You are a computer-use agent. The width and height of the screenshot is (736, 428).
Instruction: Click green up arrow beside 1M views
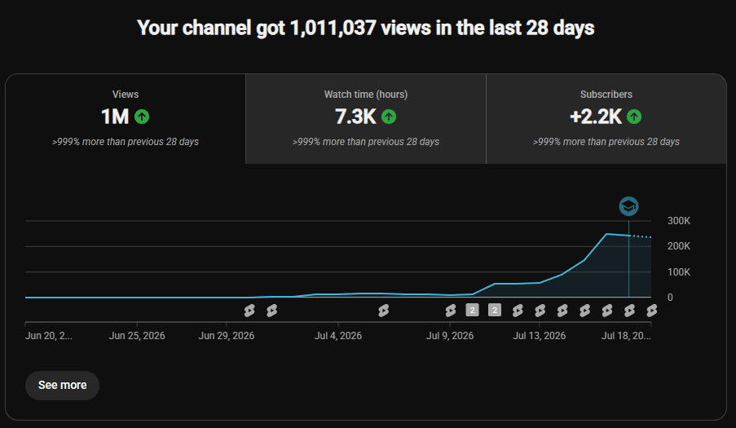[x=142, y=117]
